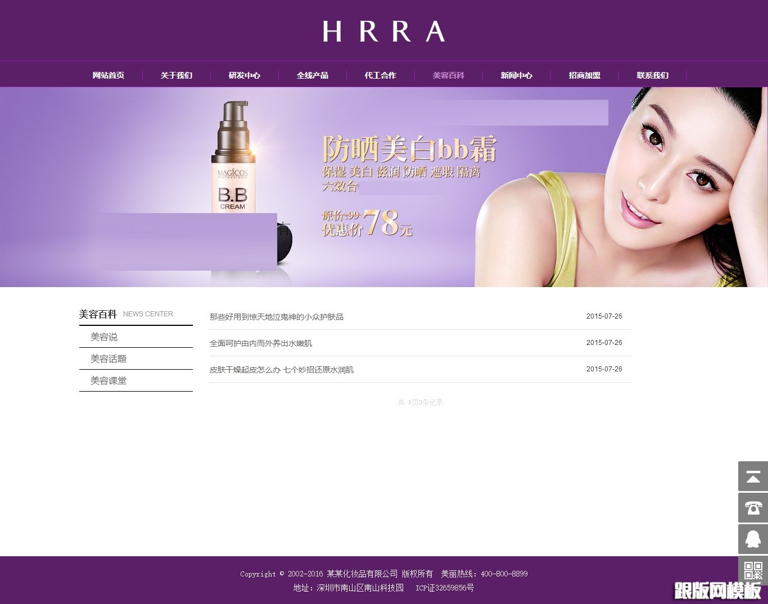Open 新闻中心 from navigation
This screenshot has width=768, height=604.
[517, 75]
